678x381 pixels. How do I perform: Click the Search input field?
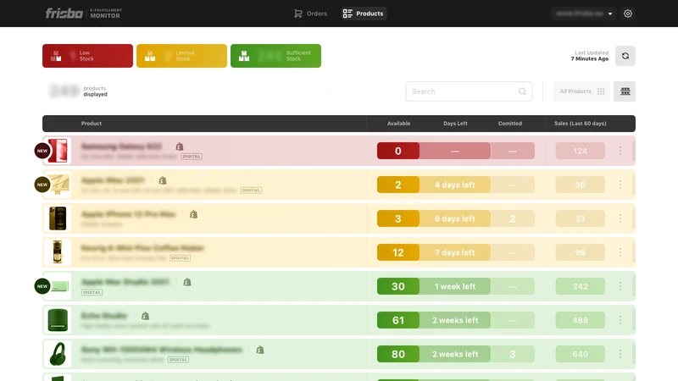(469, 91)
